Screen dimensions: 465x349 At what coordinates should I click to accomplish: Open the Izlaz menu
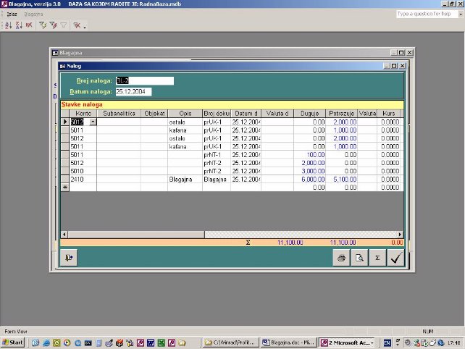[12, 14]
